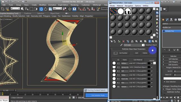Viewport: 181px width, 102px height.
Task: Expand the Edit Geometry rollout
Action: coord(172,65)
